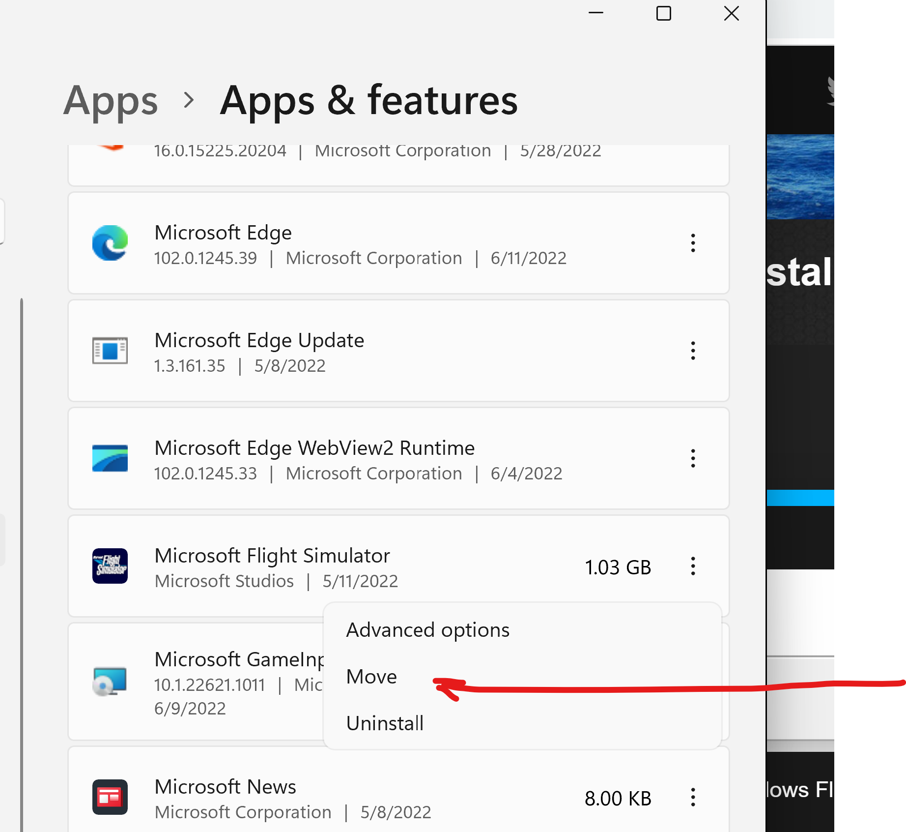906x832 pixels.
Task: Toggle Flight Simulator three-dot menu
Action: click(x=693, y=566)
